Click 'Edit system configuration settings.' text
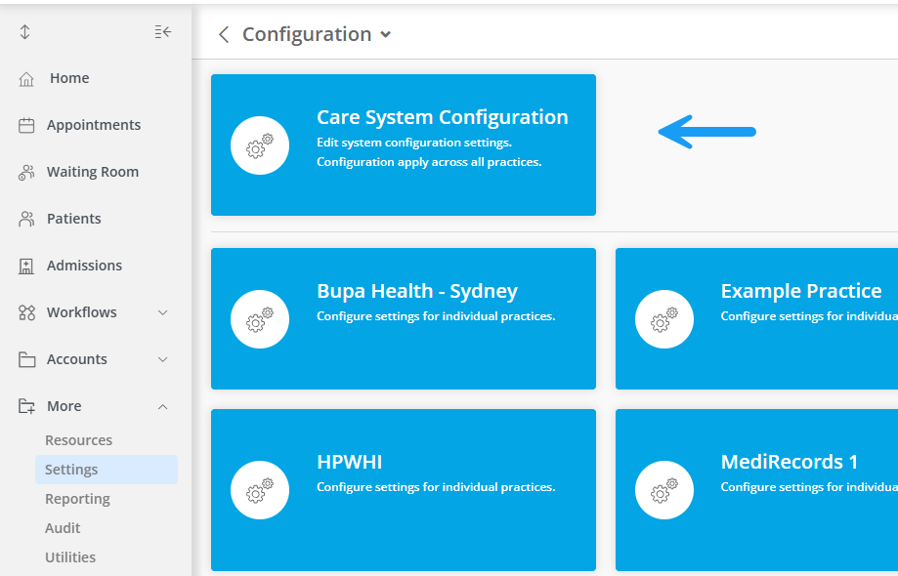 coord(414,143)
